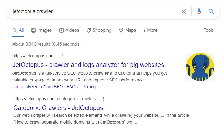The height and width of the screenshot is (131, 224).
Task: Open the Shopping results tab
Action: pos(99,30)
